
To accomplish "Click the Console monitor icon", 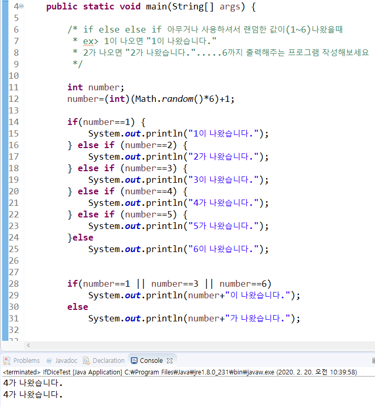I will pos(134,361).
